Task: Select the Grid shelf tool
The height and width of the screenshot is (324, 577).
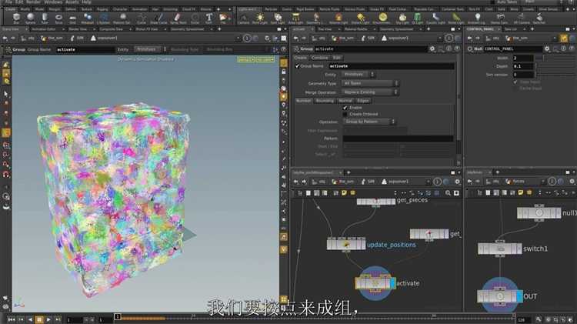Action: pyautogui.click(x=72, y=18)
